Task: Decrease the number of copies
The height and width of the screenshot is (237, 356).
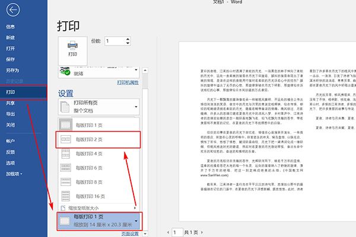Action: click(x=128, y=43)
